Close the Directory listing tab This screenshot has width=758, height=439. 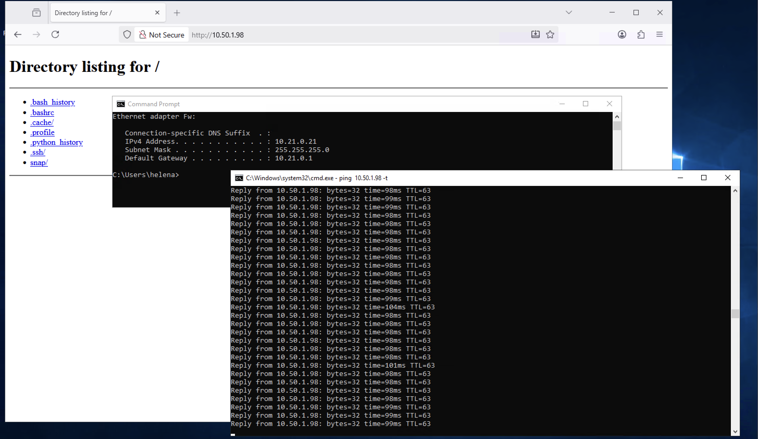pos(157,13)
